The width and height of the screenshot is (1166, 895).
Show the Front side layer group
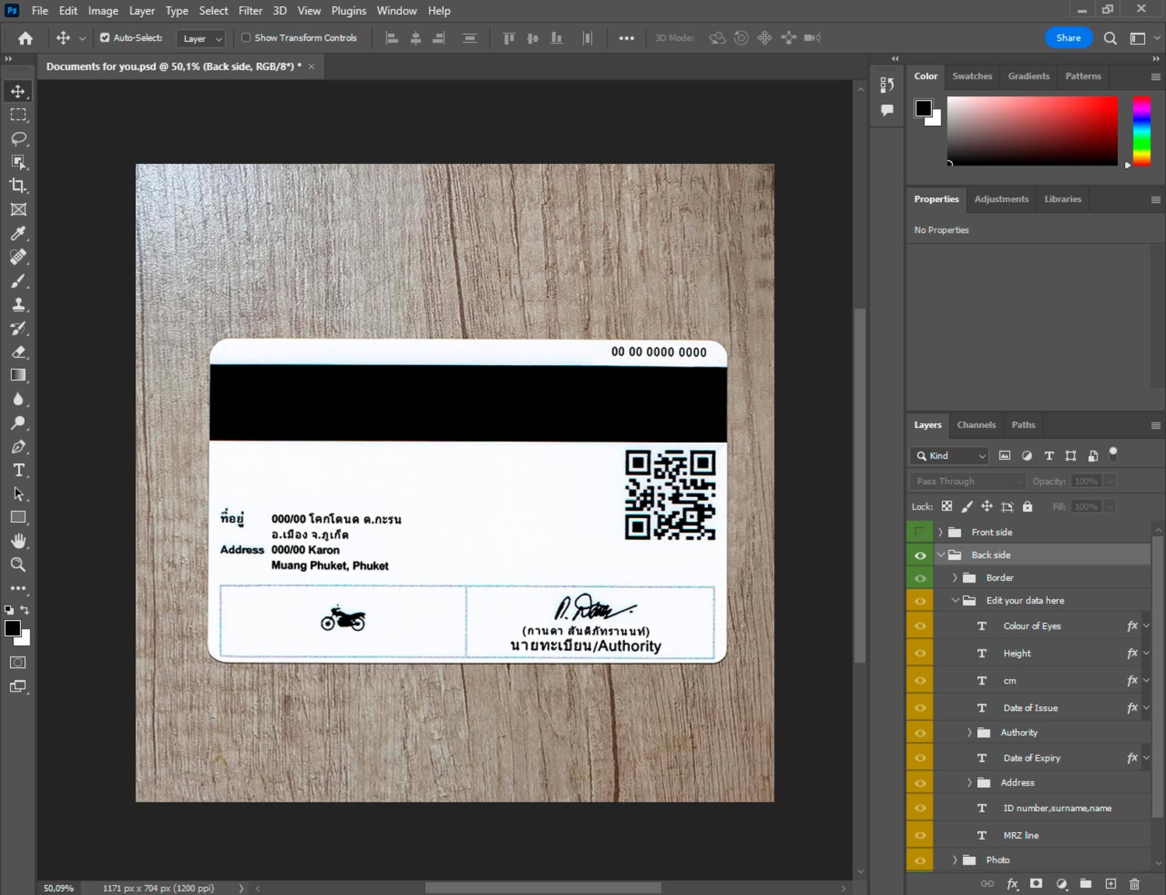click(x=920, y=532)
